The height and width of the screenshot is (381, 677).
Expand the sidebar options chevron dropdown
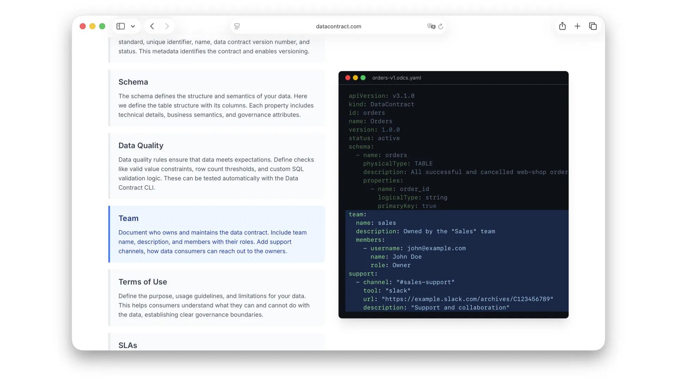[133, 26]
